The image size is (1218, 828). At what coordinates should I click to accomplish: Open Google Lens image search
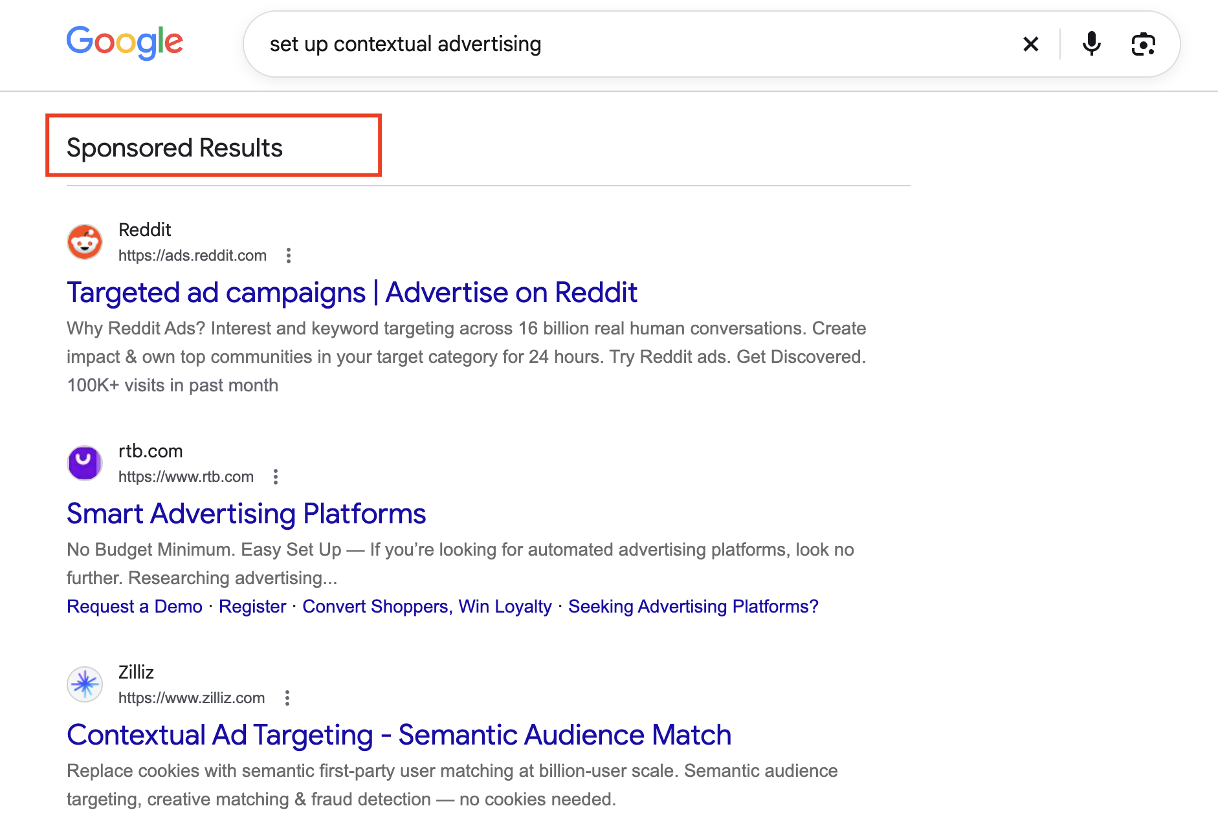1143,44
